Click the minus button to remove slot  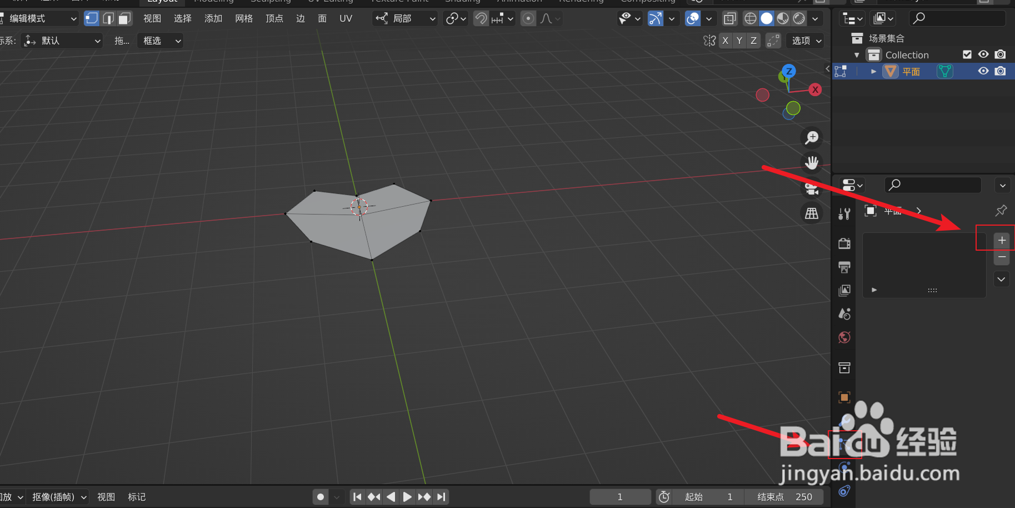point(1002,257)
